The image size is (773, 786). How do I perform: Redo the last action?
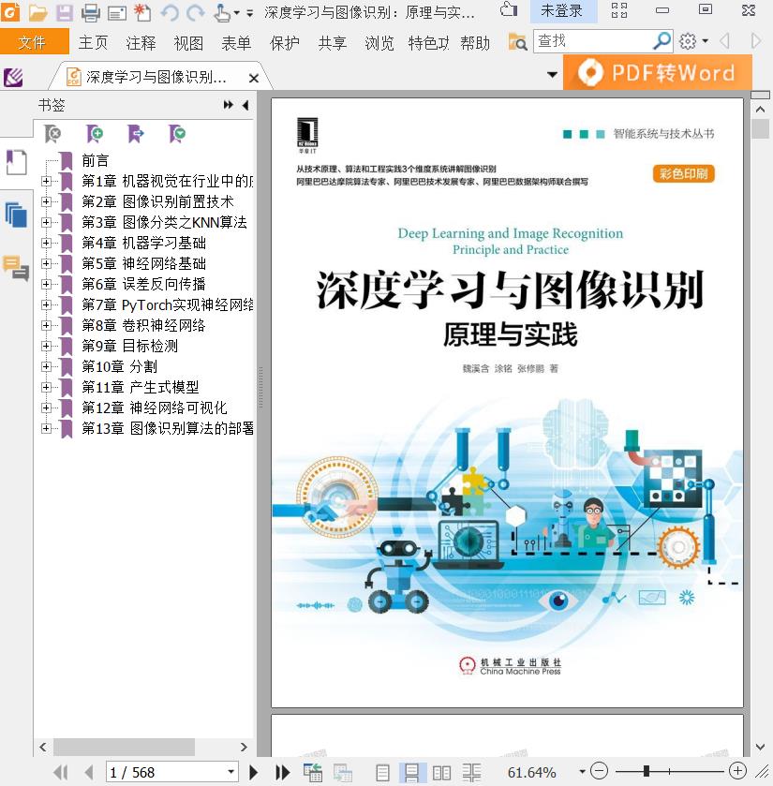tap(196, 12)
